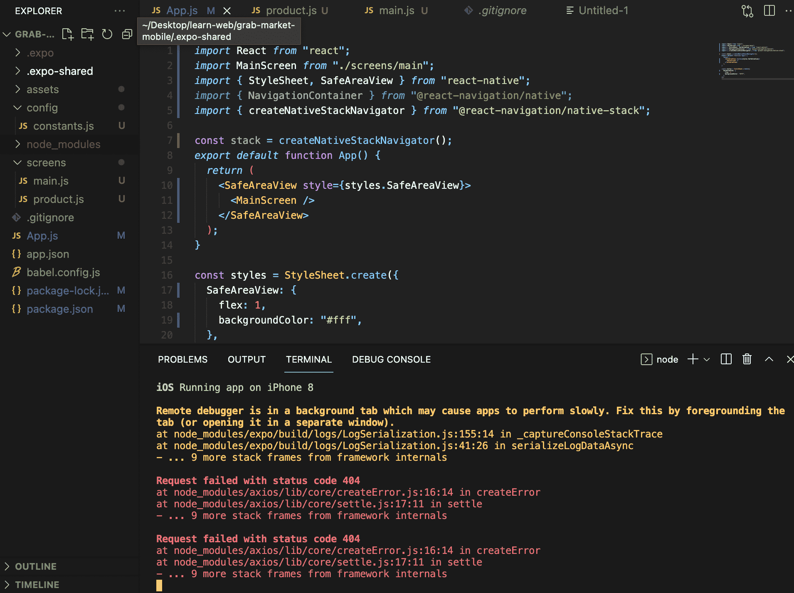Click the LogSerialization.js:41:26 stack trace path
This screenshot has width=794, height=593.
pyautogui.click(x=331, y=446)
